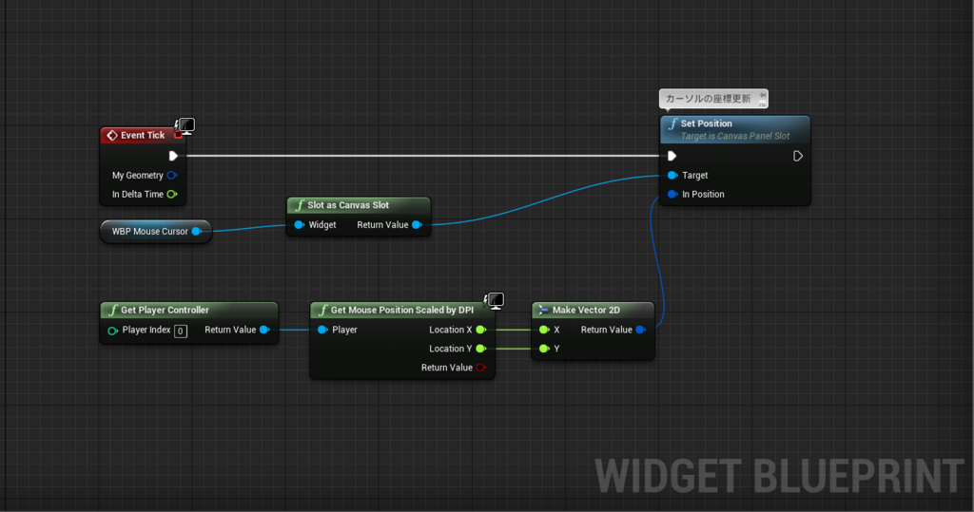
Task: Click the pin icon on the comment bubble
Action: point(762,96)
